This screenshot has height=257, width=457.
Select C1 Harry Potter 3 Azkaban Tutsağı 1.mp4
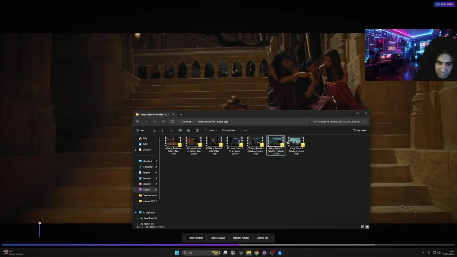click(x=255, y=146)
